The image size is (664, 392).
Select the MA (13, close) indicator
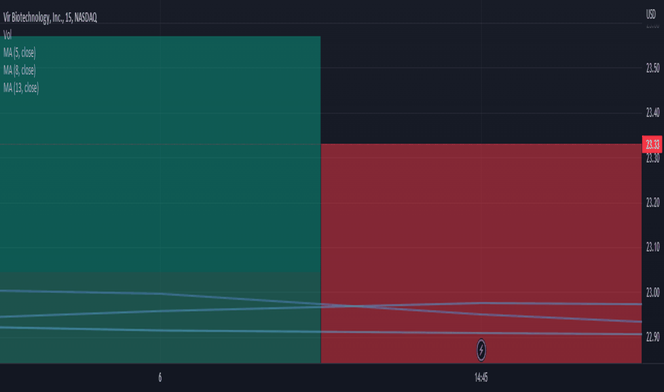(21, 88)
